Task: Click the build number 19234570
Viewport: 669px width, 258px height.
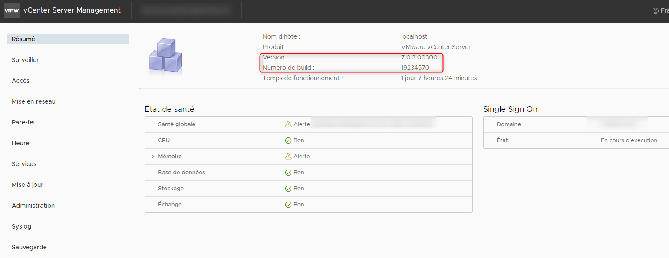Action: coord(415,68)
